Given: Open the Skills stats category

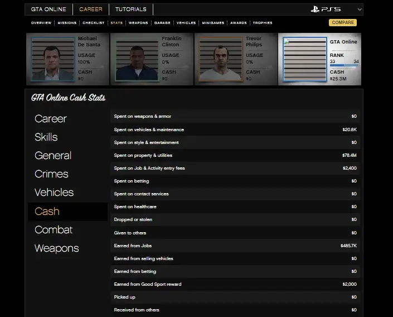Looking at the screenshot, I should [46, 137].
